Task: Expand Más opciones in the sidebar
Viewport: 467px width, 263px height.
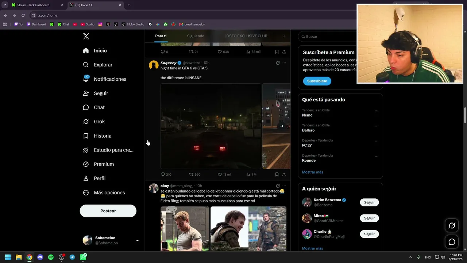Action: coord(104,193)
